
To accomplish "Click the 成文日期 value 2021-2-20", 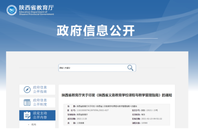I will pos(81,119).
